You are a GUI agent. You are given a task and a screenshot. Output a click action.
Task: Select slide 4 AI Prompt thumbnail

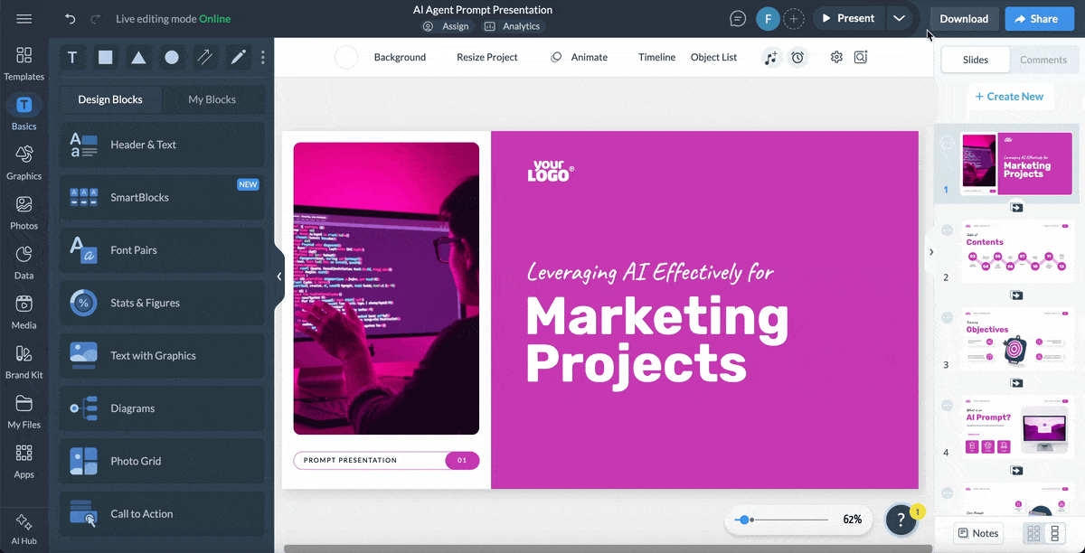1017,426
